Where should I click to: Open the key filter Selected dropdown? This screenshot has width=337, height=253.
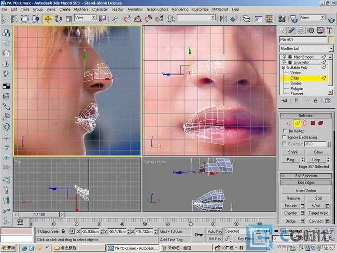coord(243,231)
